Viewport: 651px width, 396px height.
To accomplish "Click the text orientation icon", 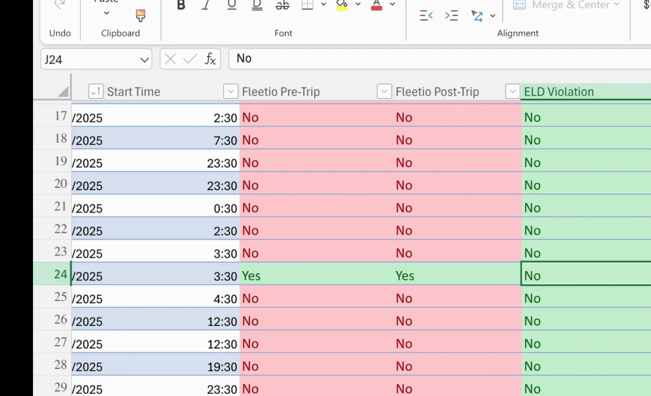I will point(477,16).
